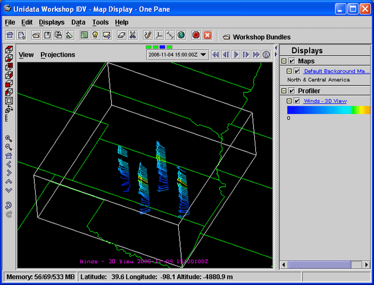Image resolution: width=374 pixels, height=285 pixels.
Task: Open the animation time dropdown
Action: tap(203, 54)
